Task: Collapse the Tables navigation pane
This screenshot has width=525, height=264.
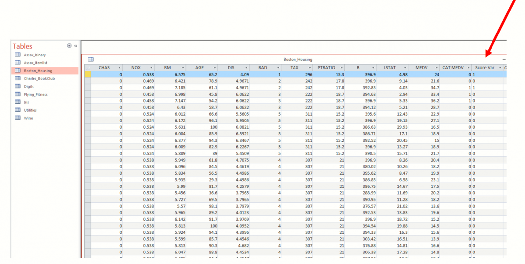Action: [76, 46]
